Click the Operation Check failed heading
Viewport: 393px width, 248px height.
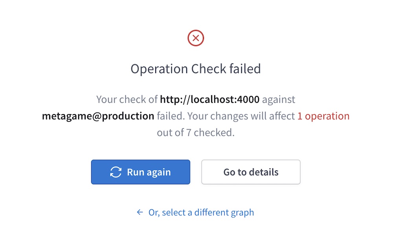[195, 68]
